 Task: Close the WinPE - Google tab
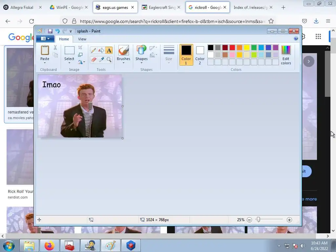click(x=86, y=8)
